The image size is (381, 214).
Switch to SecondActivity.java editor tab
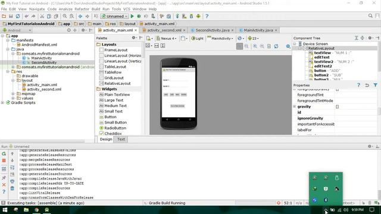[212, 30]
